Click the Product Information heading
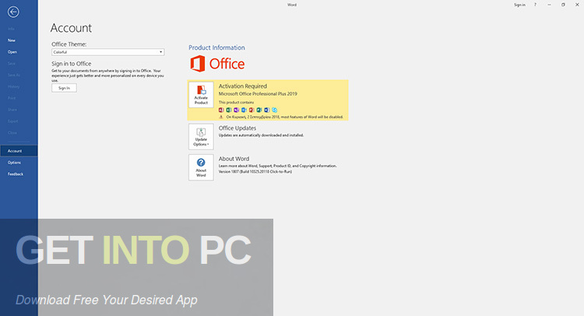This screenshot has height=316, width=584. tap(216, 47)
